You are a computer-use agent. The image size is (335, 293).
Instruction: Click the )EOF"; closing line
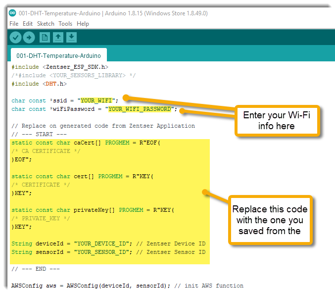click(x=22, y=159)
